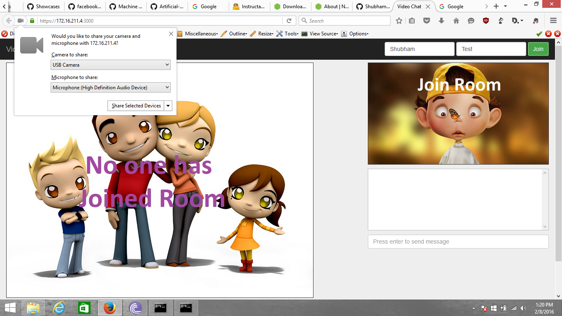Open the D. extension dropdown
This screenshot has height=316, width=562.
pyautogui.click(x=518, y=21)
